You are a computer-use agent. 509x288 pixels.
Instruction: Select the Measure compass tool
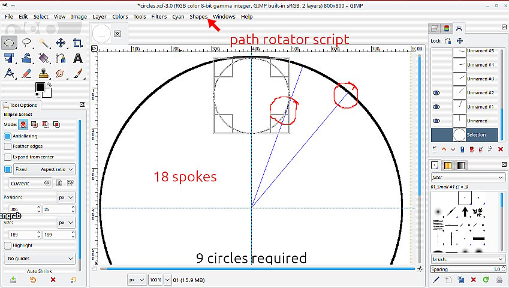click(10, 74)
